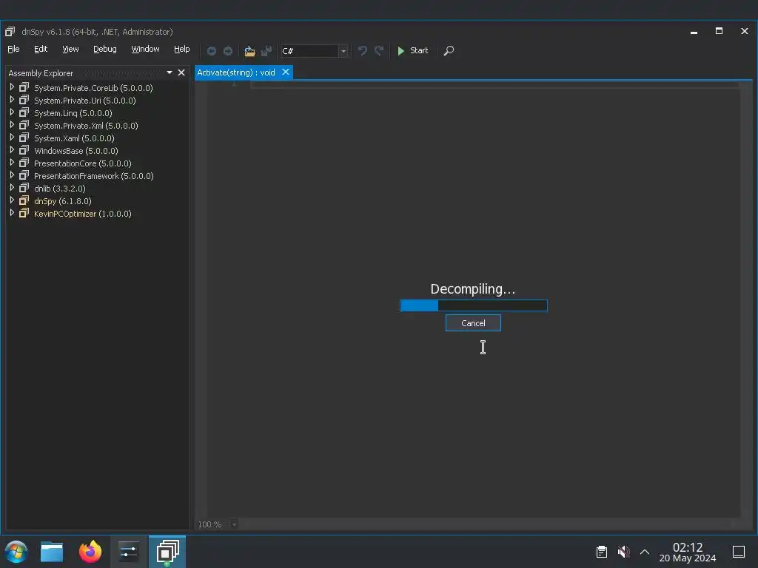Expand System.Private.Uri tree node
Screen dimensions: 758x568
[12, 100]
